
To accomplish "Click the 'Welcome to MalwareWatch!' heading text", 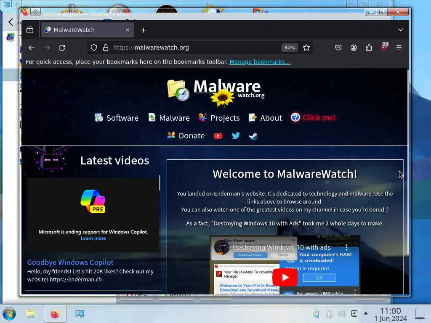I will (x=285, y=174).
